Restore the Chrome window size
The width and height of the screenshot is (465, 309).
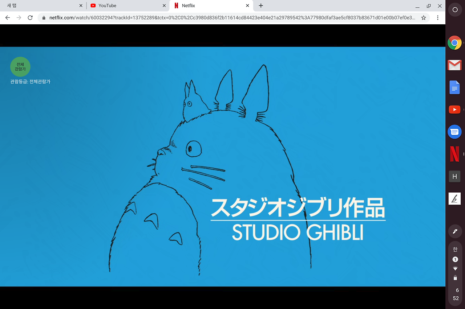click(x=429, y=6)
